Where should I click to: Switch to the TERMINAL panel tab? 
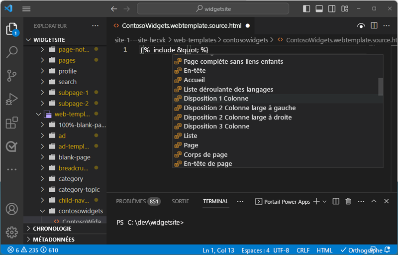pyautogui.click(x=215, y=201)
